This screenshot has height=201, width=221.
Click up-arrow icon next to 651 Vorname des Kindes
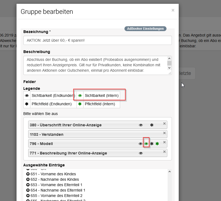(28, 174)
